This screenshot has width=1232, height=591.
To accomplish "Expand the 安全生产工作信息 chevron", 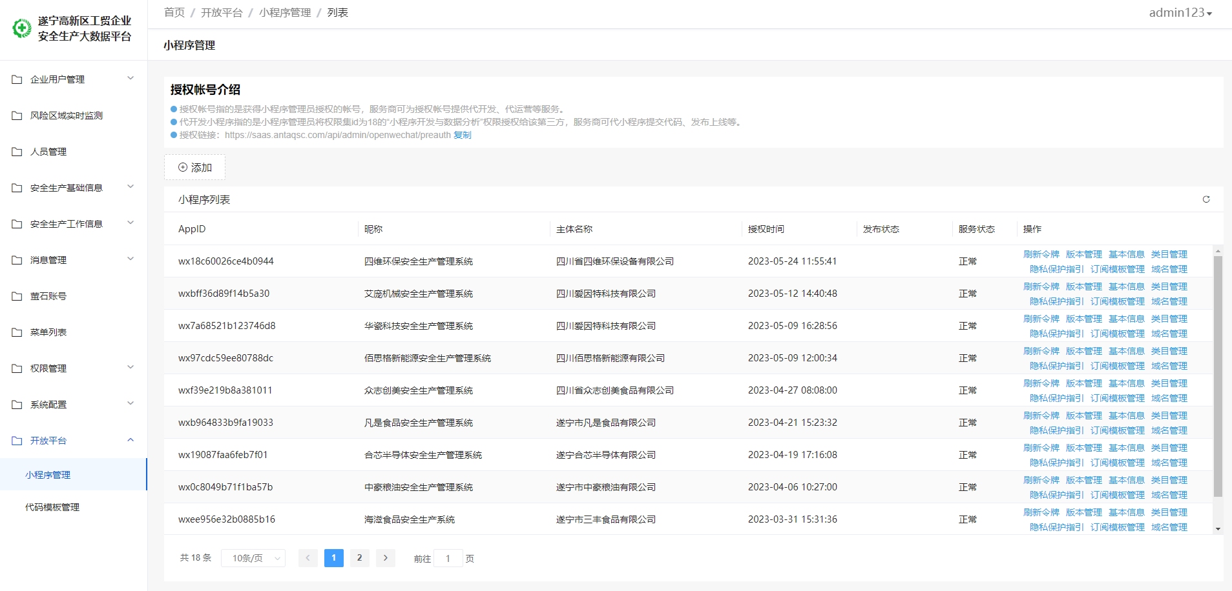I will (x=131, y=223).
